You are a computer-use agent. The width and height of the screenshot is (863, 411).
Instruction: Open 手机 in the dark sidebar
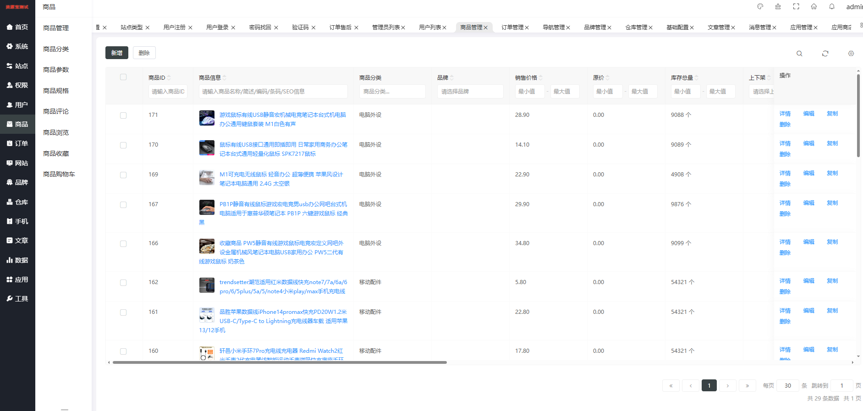click(x=17, y=221)
